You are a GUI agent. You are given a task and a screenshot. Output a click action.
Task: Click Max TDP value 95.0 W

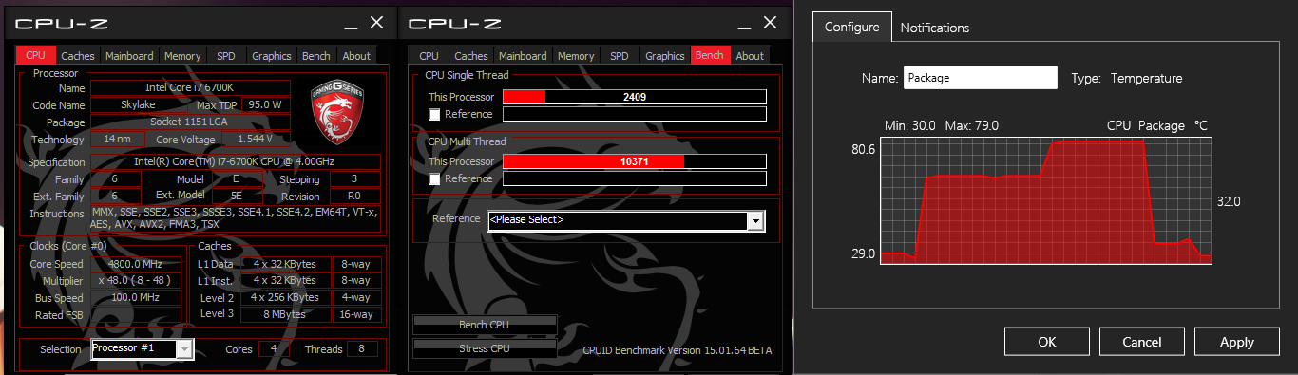point(265,105)
